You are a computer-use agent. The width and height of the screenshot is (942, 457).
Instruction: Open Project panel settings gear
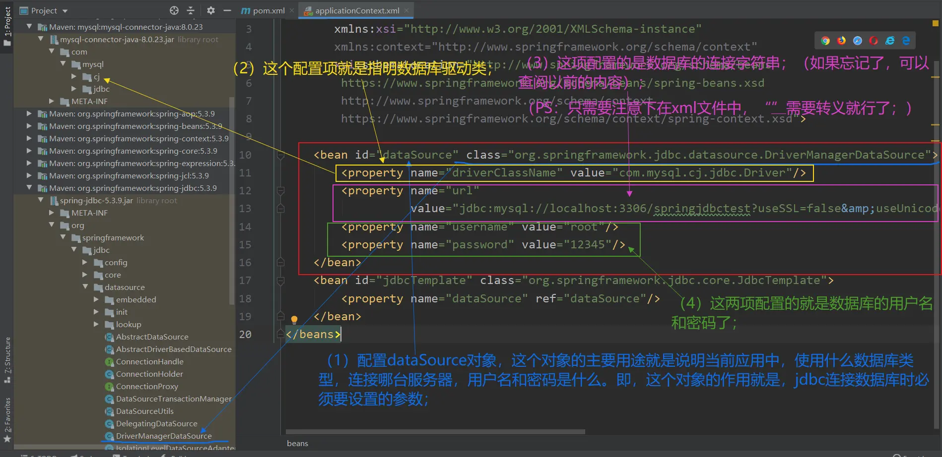pyautogui.click(x=211, y=10)
